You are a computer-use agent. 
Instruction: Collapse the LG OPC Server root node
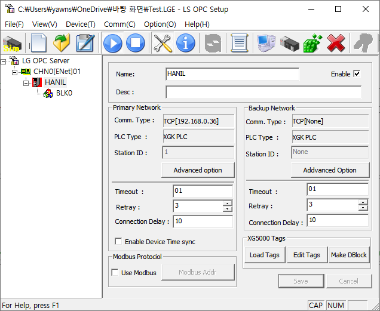3,61
